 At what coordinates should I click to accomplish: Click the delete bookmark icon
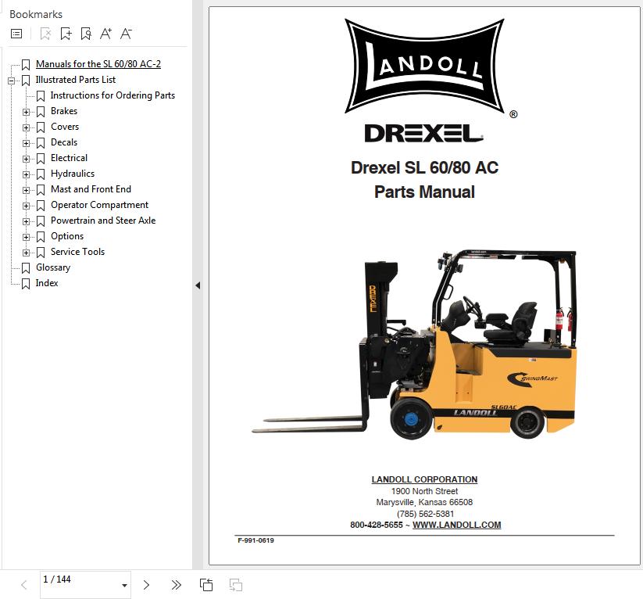(45, 34)
